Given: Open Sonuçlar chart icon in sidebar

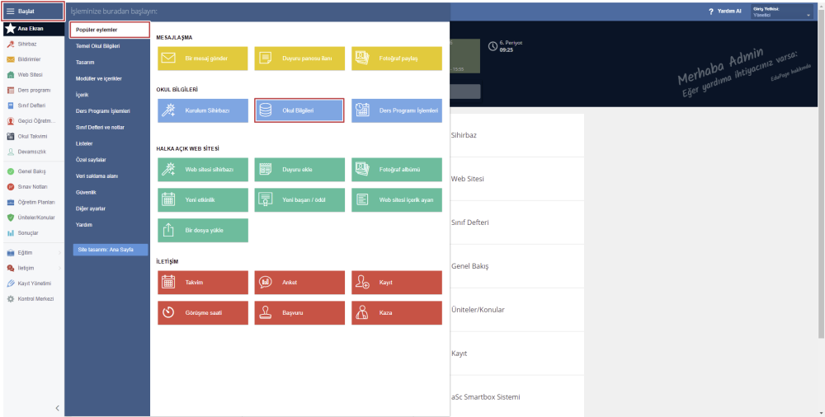Looking at the screenshot, I should [x=11, y=233].
